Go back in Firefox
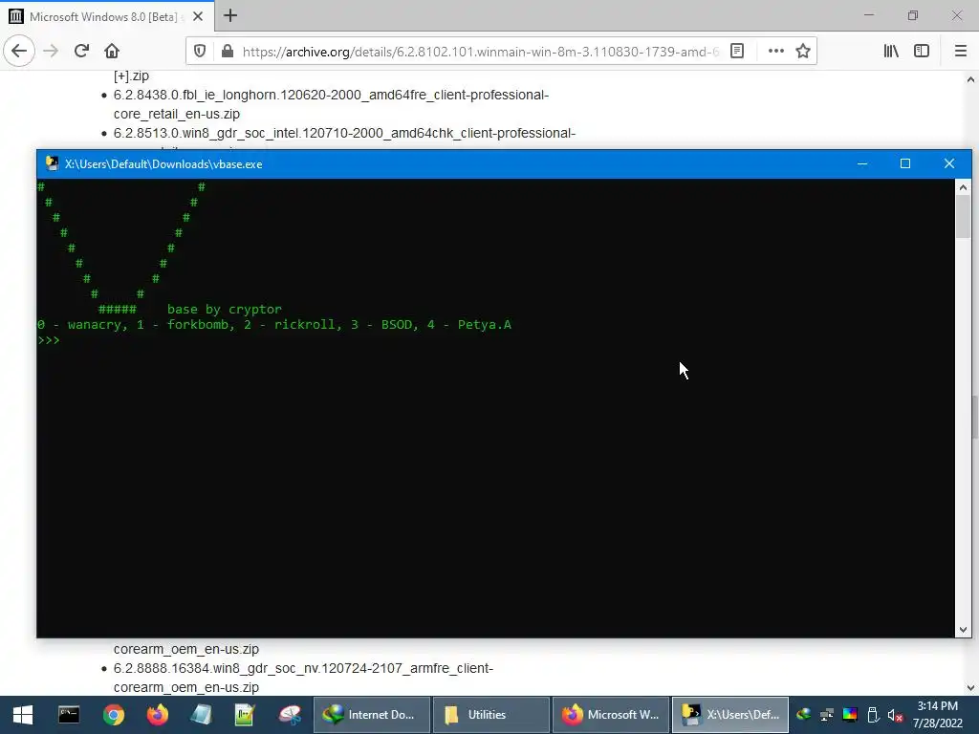Viewport: 979px width, 734px height. 19,51
